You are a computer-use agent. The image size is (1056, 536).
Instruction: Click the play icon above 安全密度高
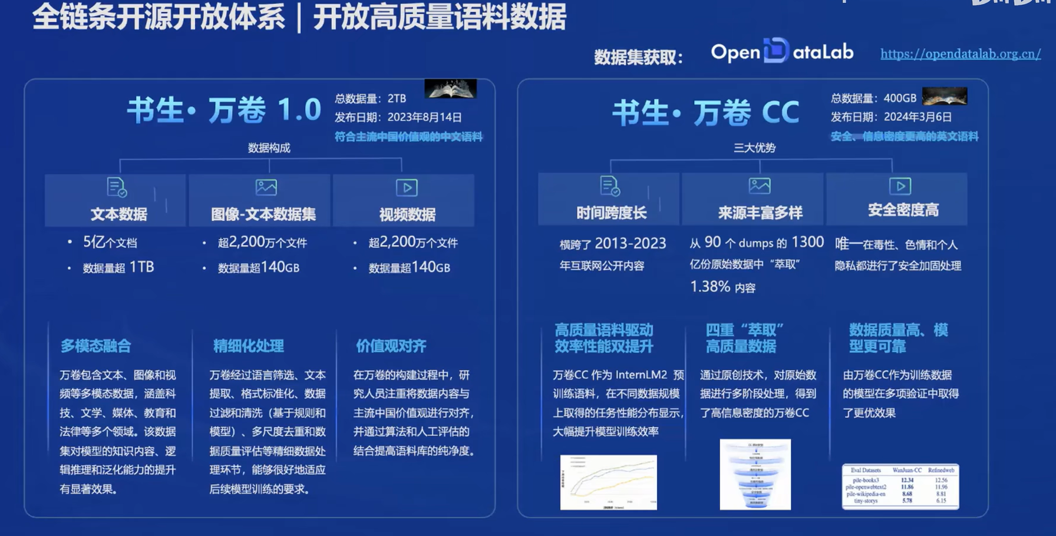point(900,186)
